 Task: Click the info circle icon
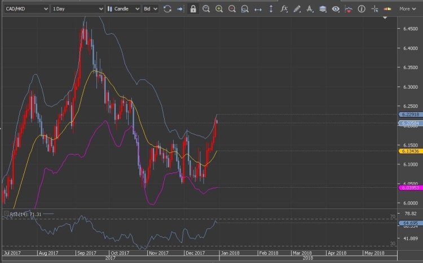coord(361,9)
